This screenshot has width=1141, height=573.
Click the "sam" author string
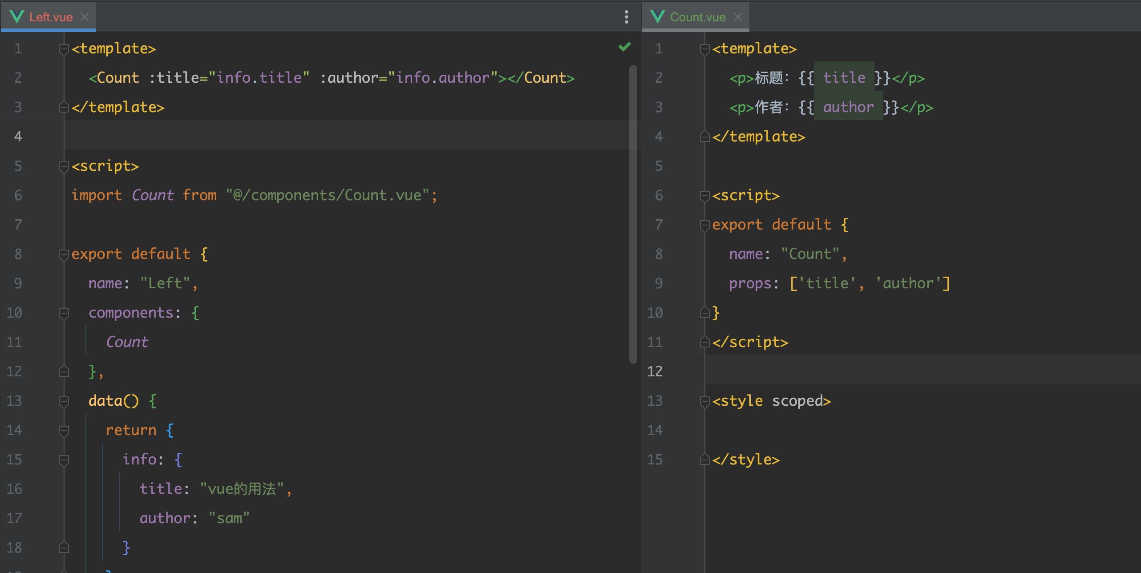[229, 518]
